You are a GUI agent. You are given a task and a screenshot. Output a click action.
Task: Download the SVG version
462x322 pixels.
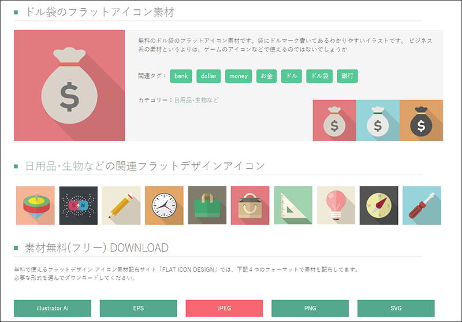click(396, 308)
